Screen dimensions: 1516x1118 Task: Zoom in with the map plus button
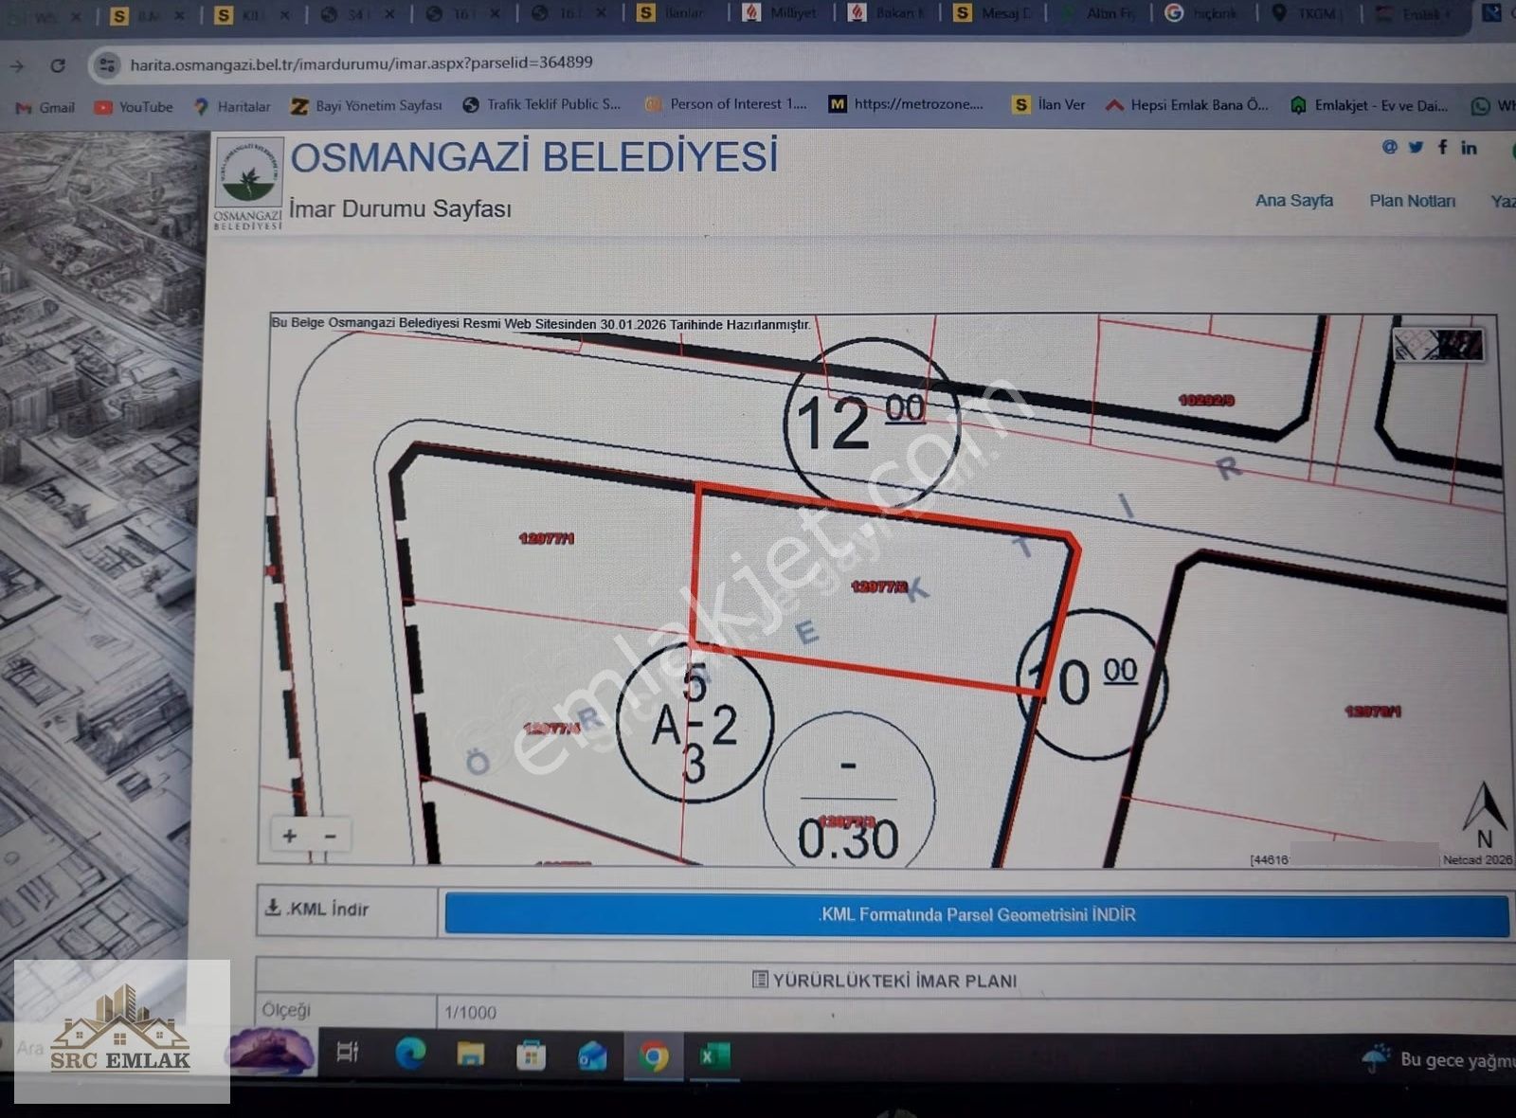click(290, 836)
